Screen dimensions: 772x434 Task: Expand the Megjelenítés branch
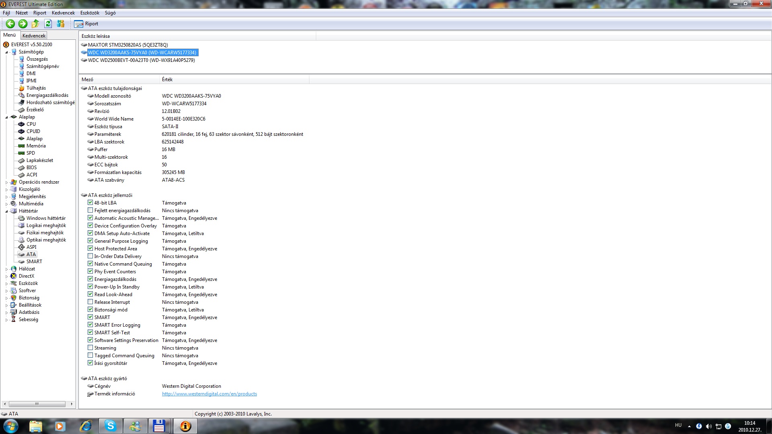click(6, 197)
